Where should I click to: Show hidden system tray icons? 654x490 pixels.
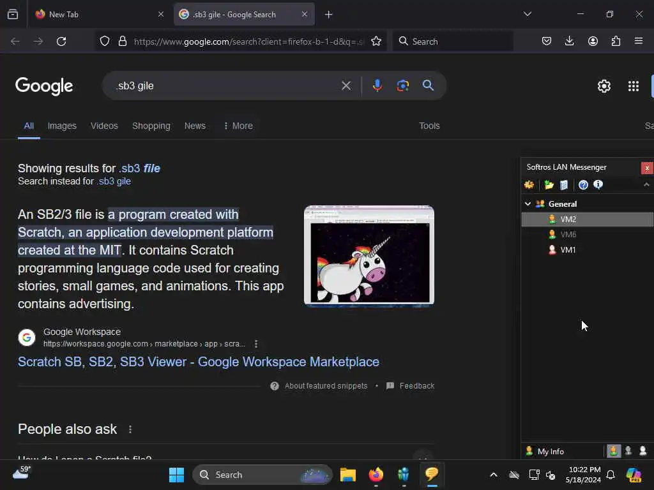[494, 475]
